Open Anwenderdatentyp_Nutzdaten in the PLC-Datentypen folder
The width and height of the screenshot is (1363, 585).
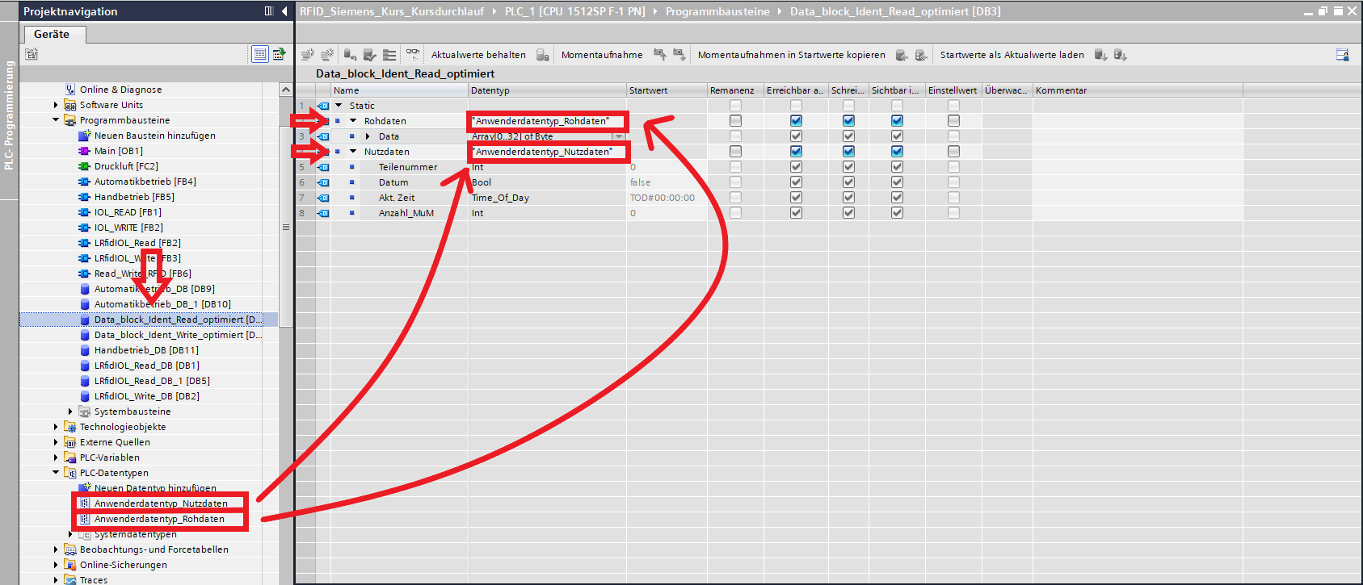[x=161, y=504]
